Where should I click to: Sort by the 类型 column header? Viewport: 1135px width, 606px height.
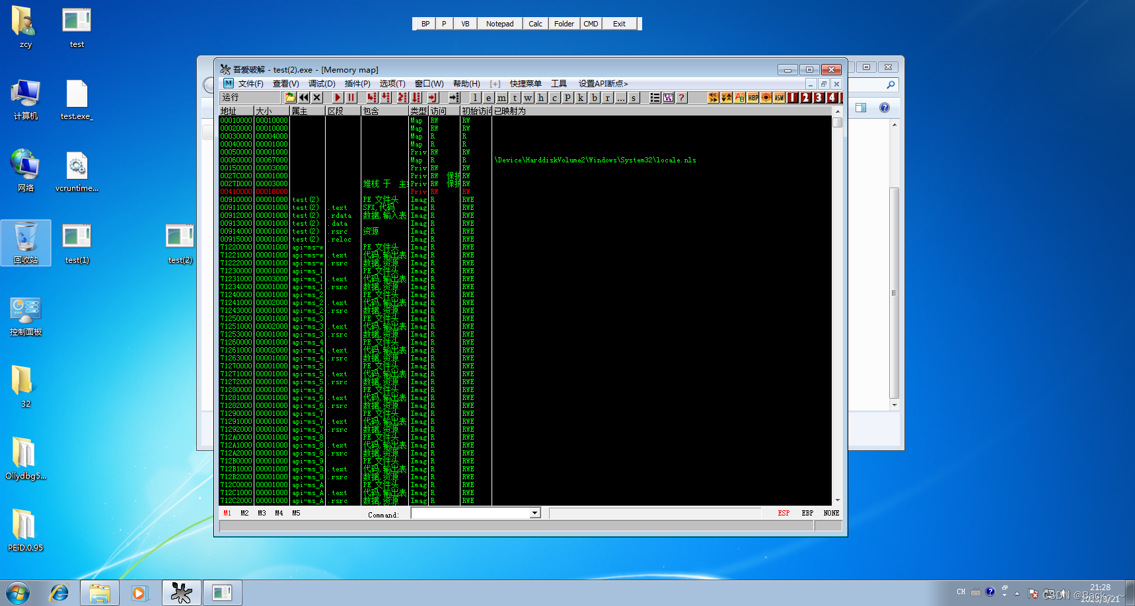click(419, 111)
